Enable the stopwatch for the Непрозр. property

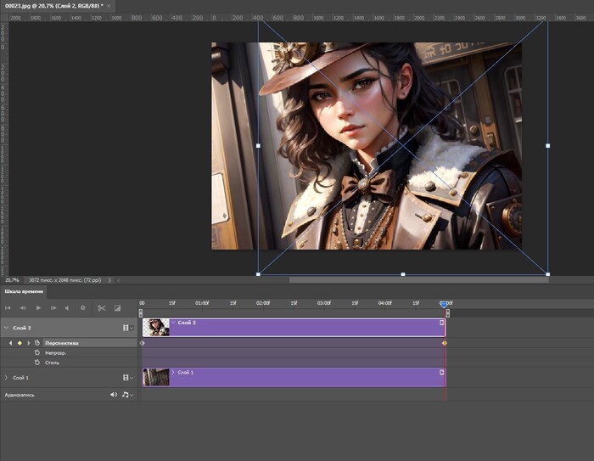pos(37,352)
